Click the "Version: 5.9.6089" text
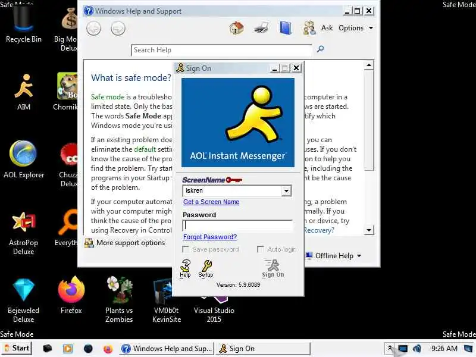Screen dimensions: 476x357 (238, 285)
